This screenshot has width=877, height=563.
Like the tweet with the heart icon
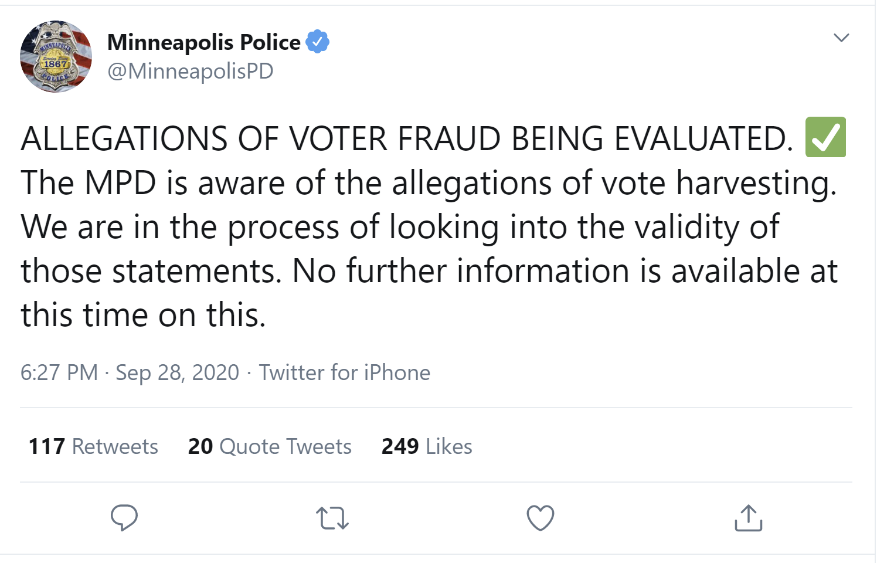[x=541, y=518]
